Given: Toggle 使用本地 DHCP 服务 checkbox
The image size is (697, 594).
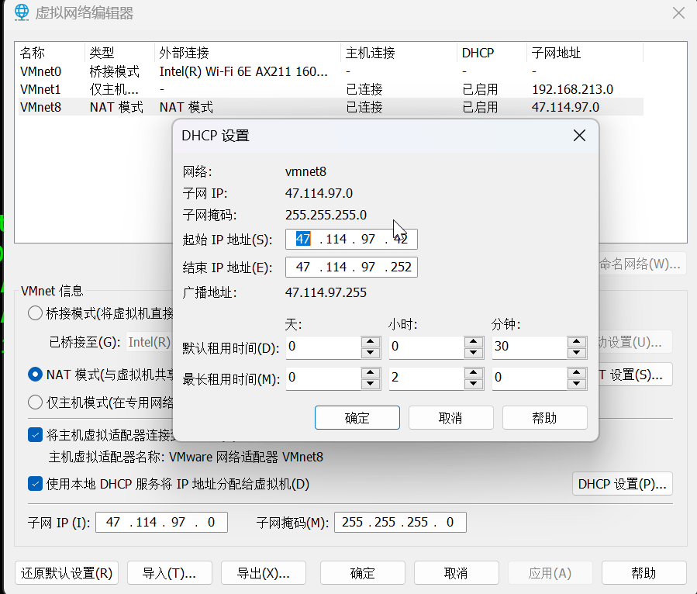Looking at the screenshot, I should click(x=35, y=483).
